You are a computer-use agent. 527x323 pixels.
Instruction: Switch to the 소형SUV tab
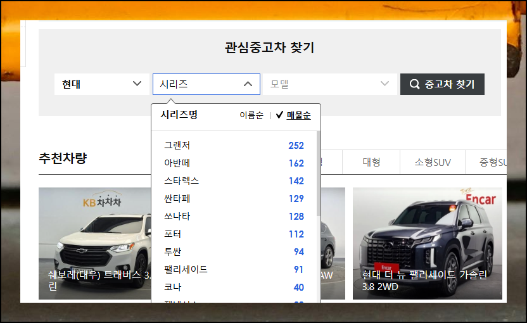tap(433, 162)
